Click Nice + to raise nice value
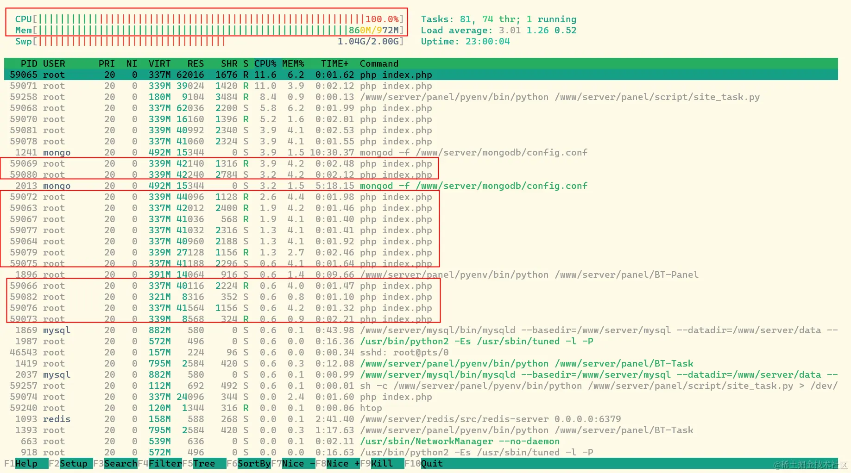The height and width of the screenshot is (473, 851). point(338,463)
